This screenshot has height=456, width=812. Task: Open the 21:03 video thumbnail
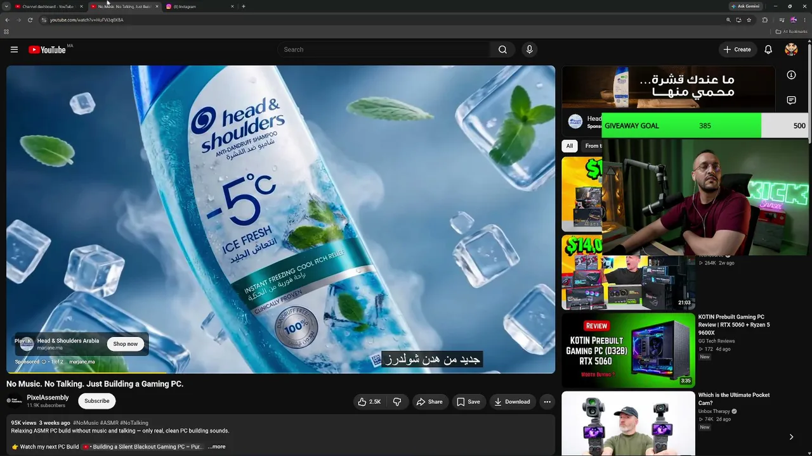[x=628, y=272]
